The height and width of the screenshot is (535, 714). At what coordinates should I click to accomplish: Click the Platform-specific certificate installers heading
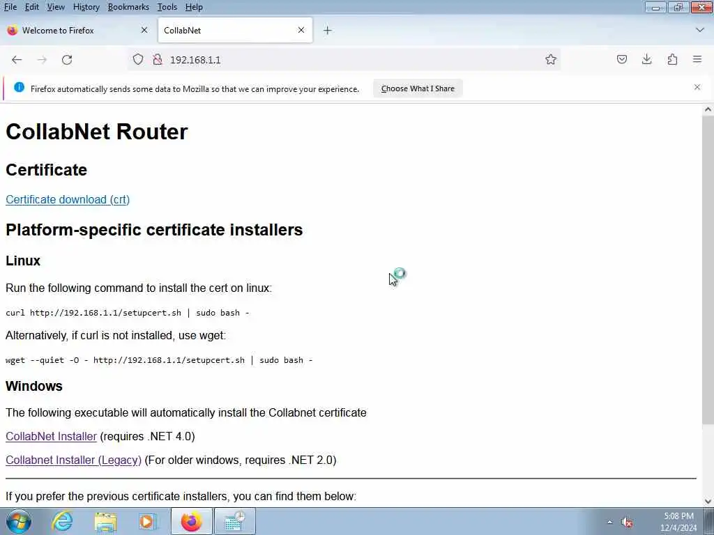[154, 230]
